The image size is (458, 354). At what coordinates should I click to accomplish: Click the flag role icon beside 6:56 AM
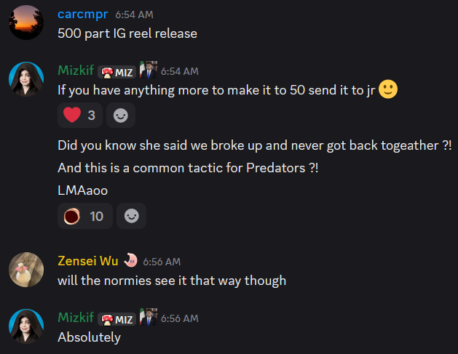149,317
